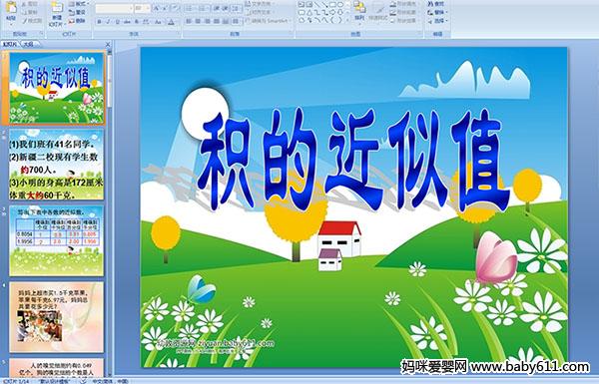This screenshot has height=384, width=599.
Task: Select the rectangle shape in the shapes gallery
Action: coord(332,4)
